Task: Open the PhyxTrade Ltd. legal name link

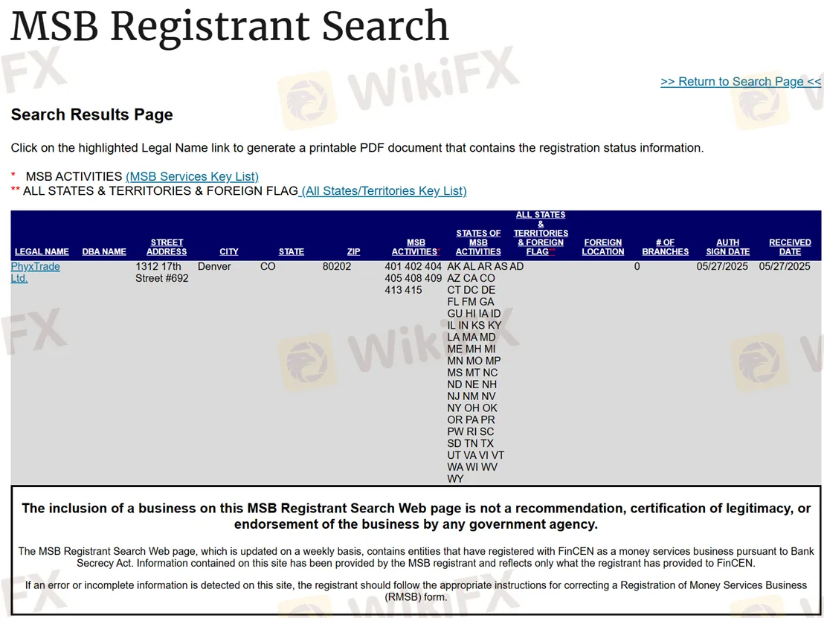Action: (x=35, y=272)
